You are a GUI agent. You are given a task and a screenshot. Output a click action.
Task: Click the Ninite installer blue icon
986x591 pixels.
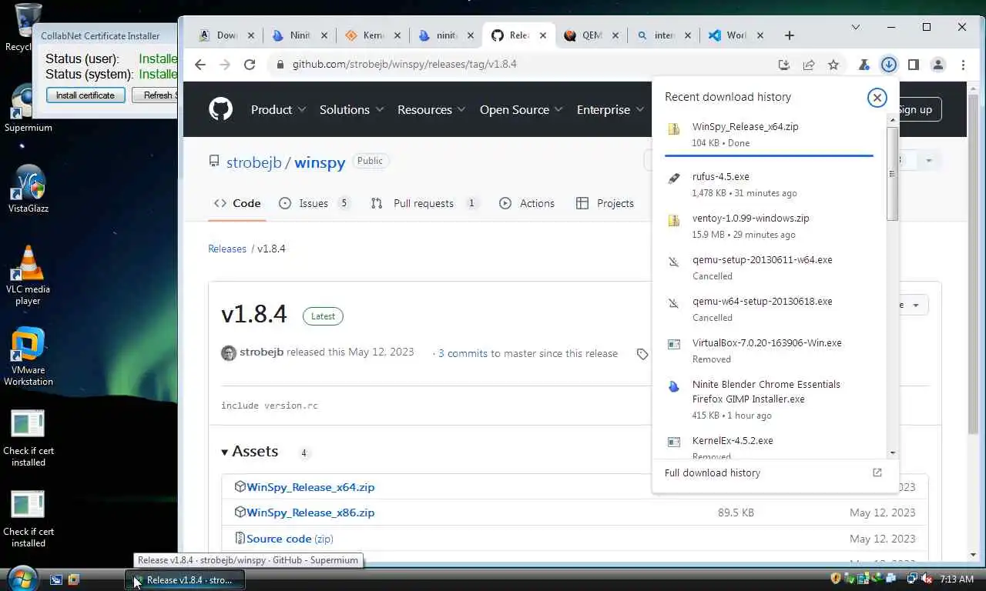pos(674,386)
